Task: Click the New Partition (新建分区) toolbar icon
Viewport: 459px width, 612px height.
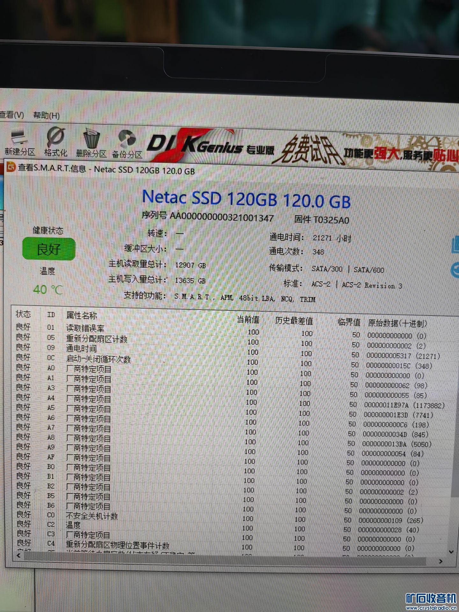Action: pos(19,142)
